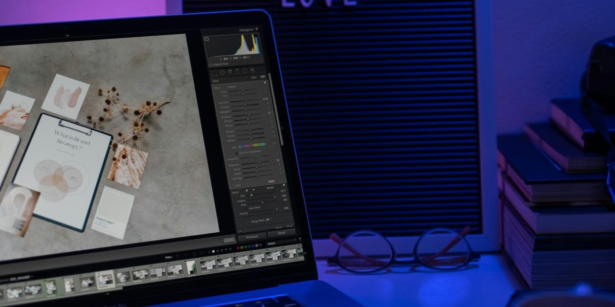Click the Edit mask option
This screenshot has width=615, height=307.
262,77
